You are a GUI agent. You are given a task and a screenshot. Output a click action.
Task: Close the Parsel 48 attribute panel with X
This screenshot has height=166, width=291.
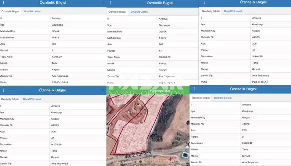[103, 90]
